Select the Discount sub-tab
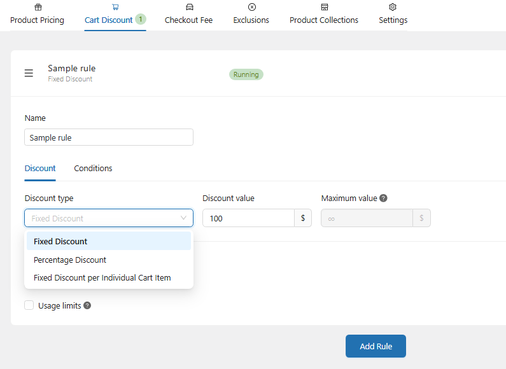Screen dimensions: 506x369 [40, 169]
